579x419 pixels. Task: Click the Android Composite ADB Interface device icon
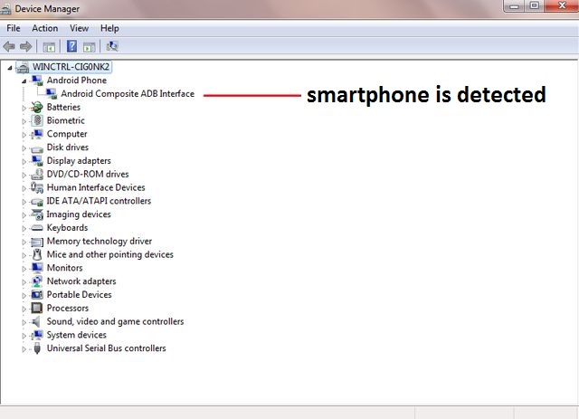(52, 94)
